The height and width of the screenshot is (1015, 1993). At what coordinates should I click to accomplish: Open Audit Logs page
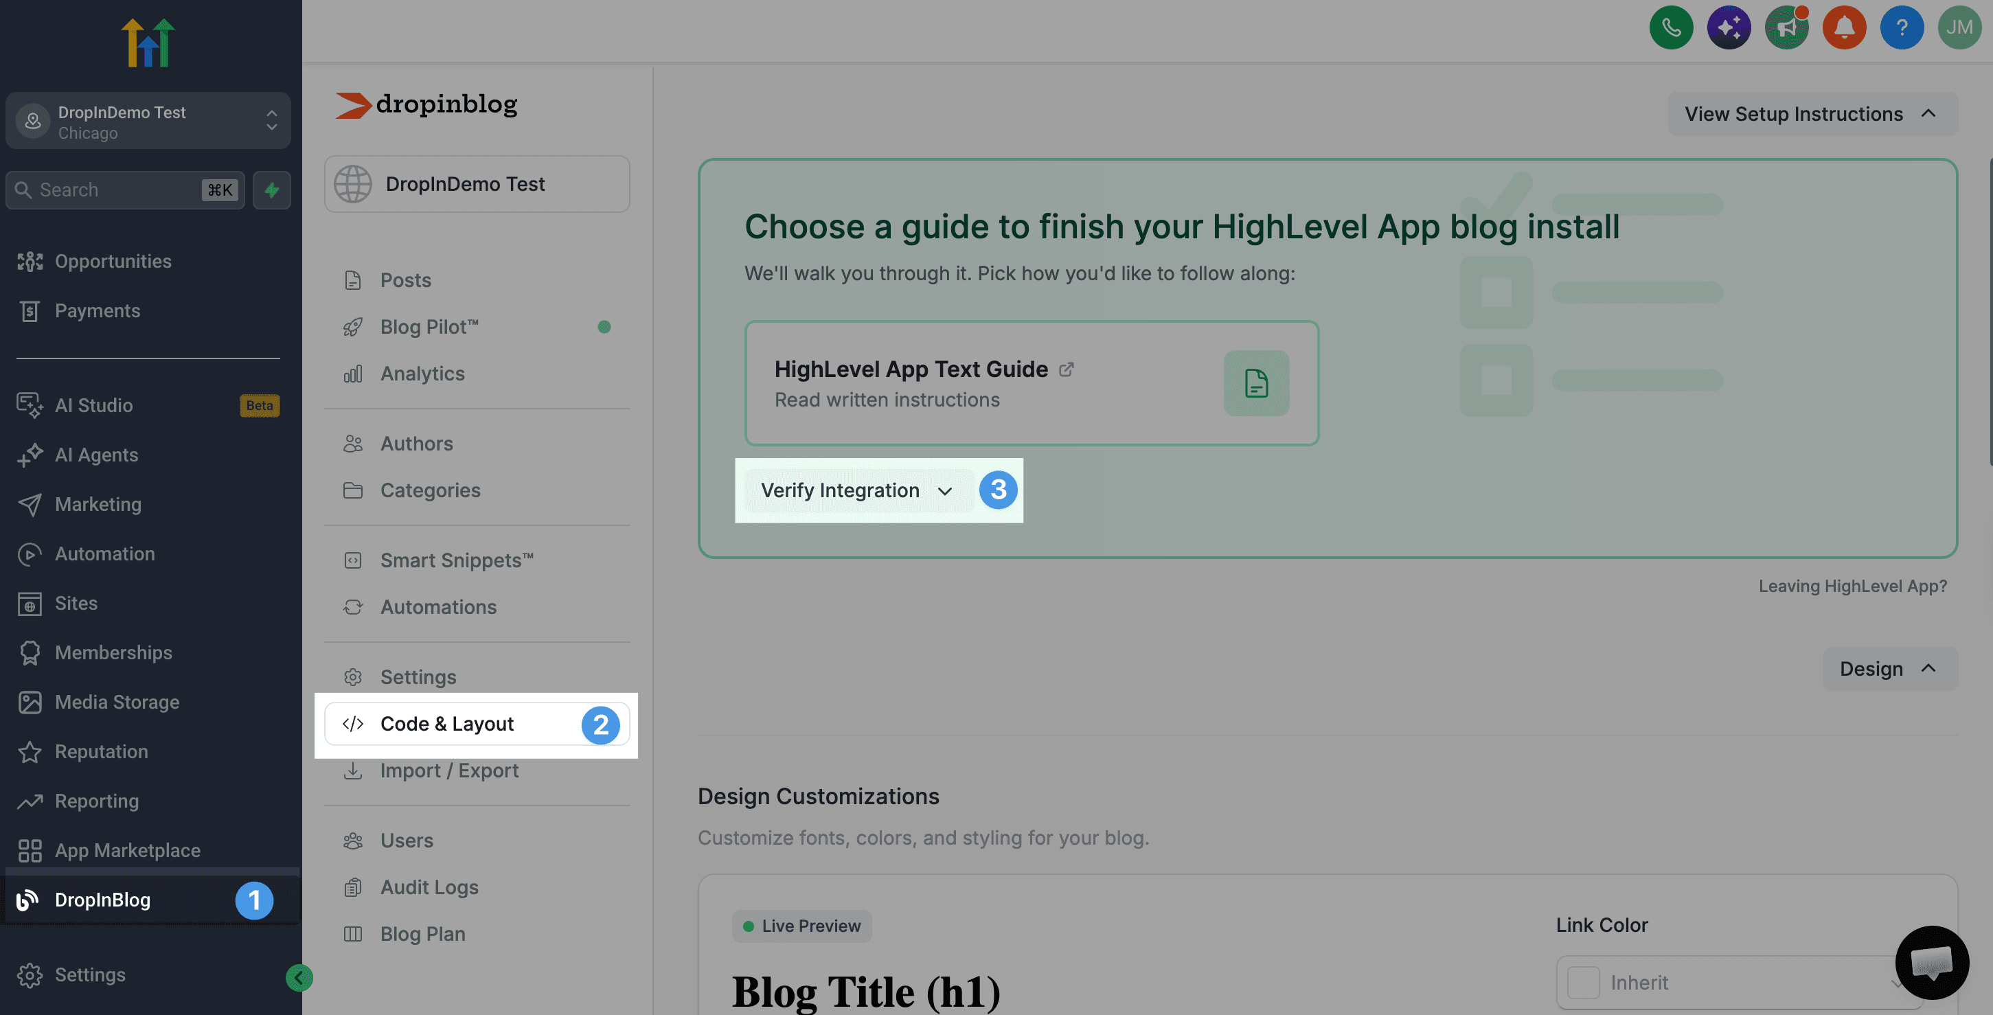click(477, 887)
